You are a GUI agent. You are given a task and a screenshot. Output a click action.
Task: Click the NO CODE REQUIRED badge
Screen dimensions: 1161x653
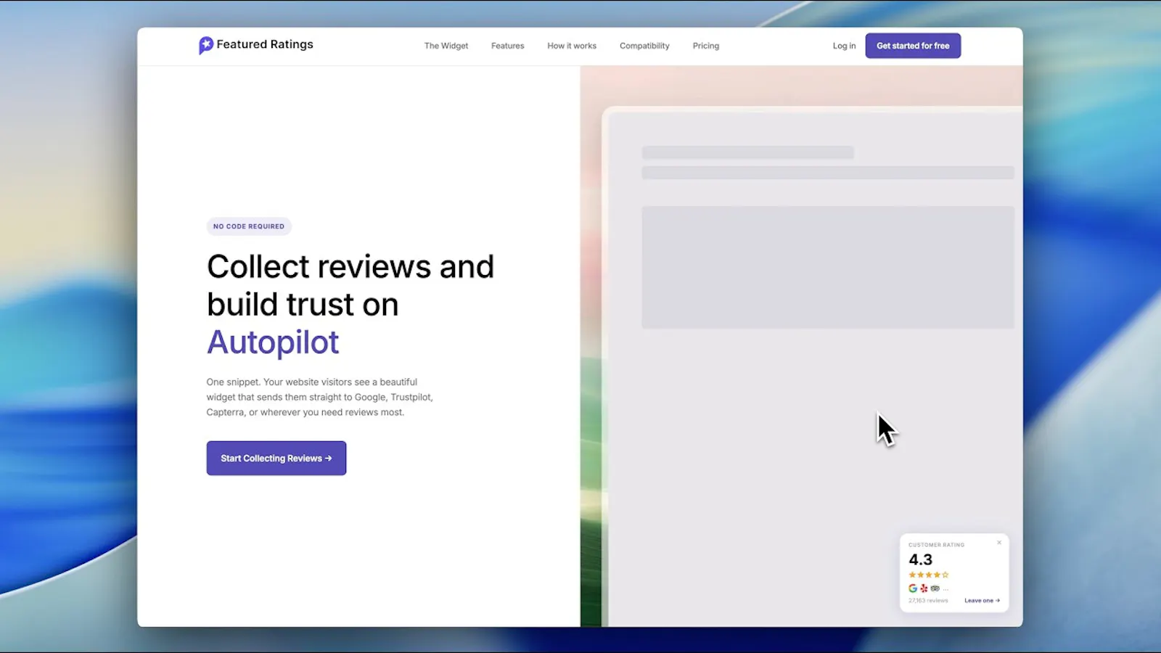(x=249, y=226)
